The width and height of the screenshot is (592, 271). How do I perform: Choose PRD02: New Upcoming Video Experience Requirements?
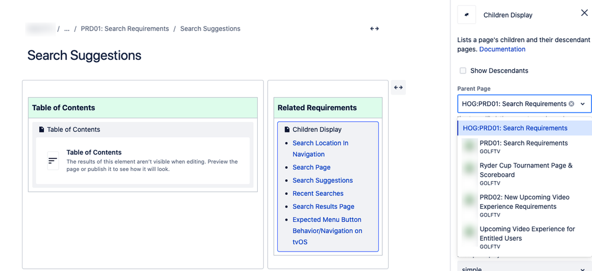(x=524, y=205)
